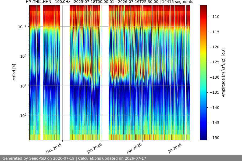The width and height of the screenshot is (242, 161).
Task: Click the −140 colorbar tick value
Action: click(215, 108)
